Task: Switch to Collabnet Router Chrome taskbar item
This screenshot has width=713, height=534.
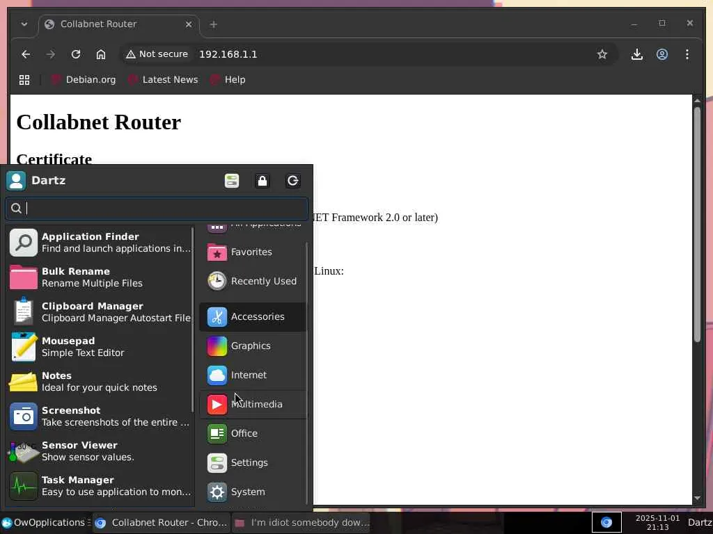Action: coord(162,523)
